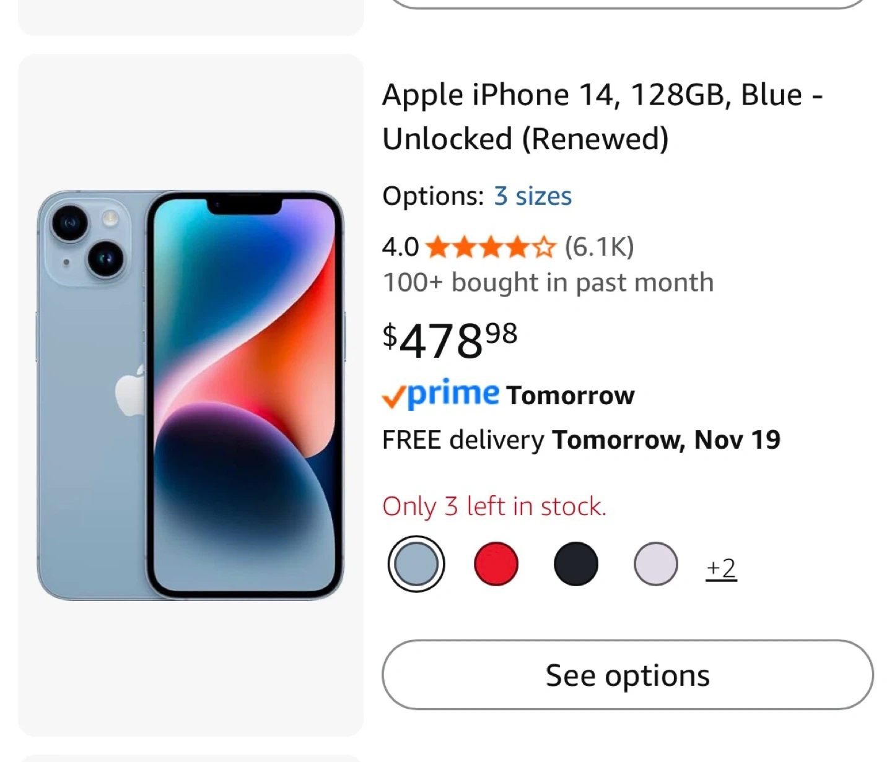Open the 6.1K reviews count
This screenshot has height=762, width=892.
(599, 247)
